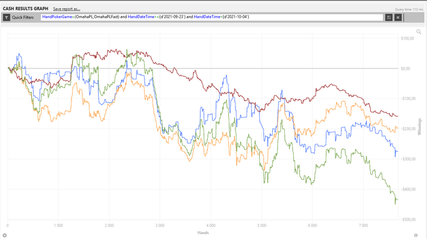Click the -$200,00 axis label
This screenshot has height=239, width=427.
pos(408,129)
